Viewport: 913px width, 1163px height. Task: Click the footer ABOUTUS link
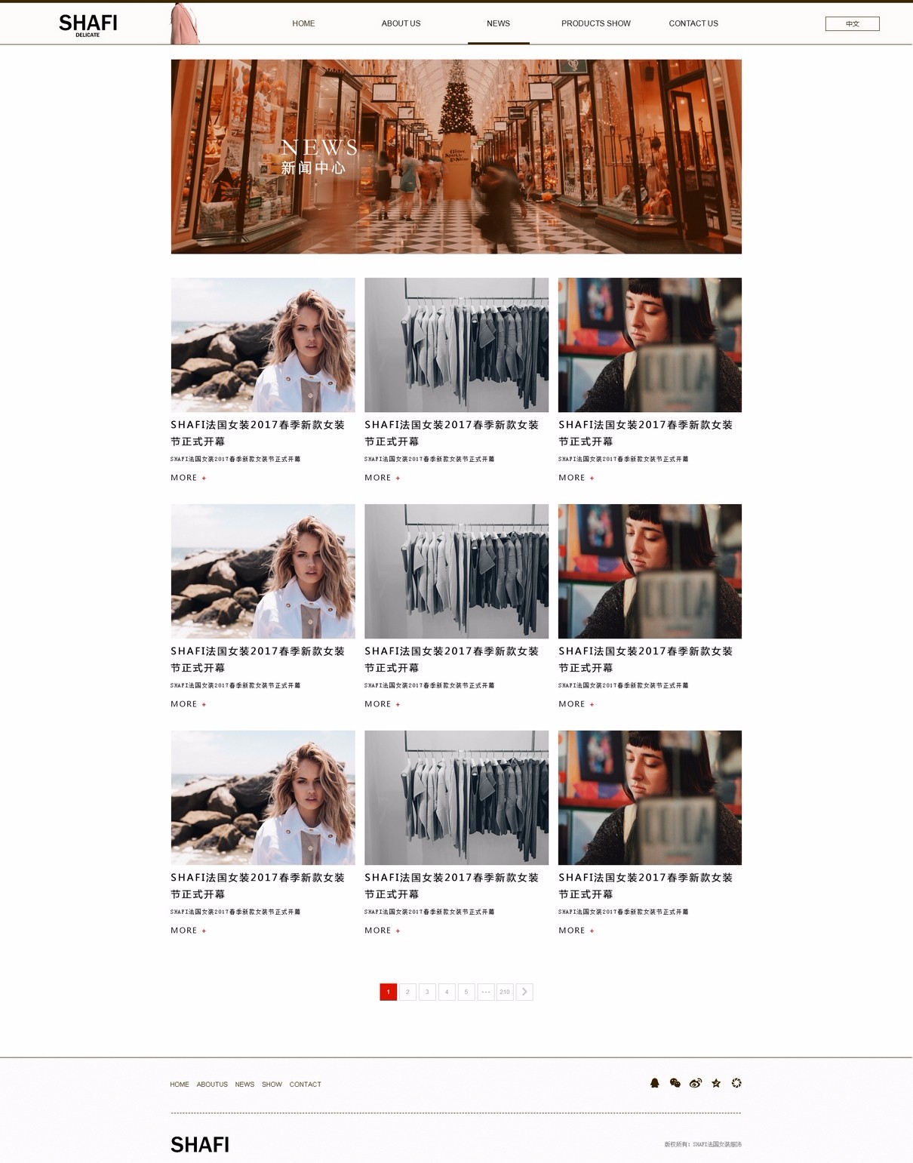tap(212, 1085)
